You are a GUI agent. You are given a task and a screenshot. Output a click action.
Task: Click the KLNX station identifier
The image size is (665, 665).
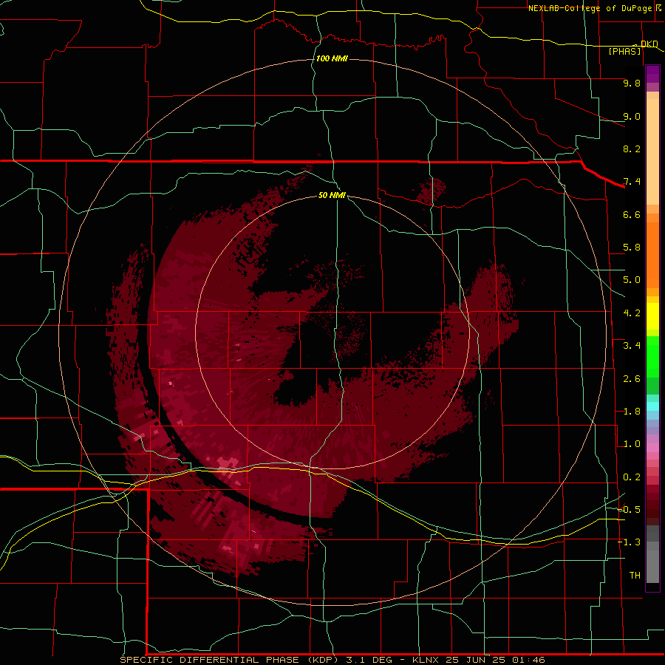[426, 660]
